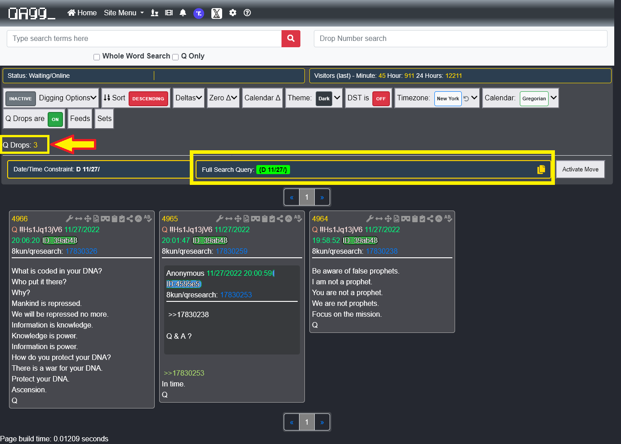Open the settings gear in top navbar
The image size is (621, 444).
click(232, 13)
